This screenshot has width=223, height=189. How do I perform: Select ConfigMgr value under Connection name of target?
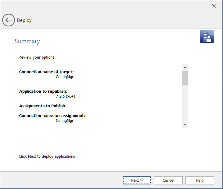pos(64,77)
